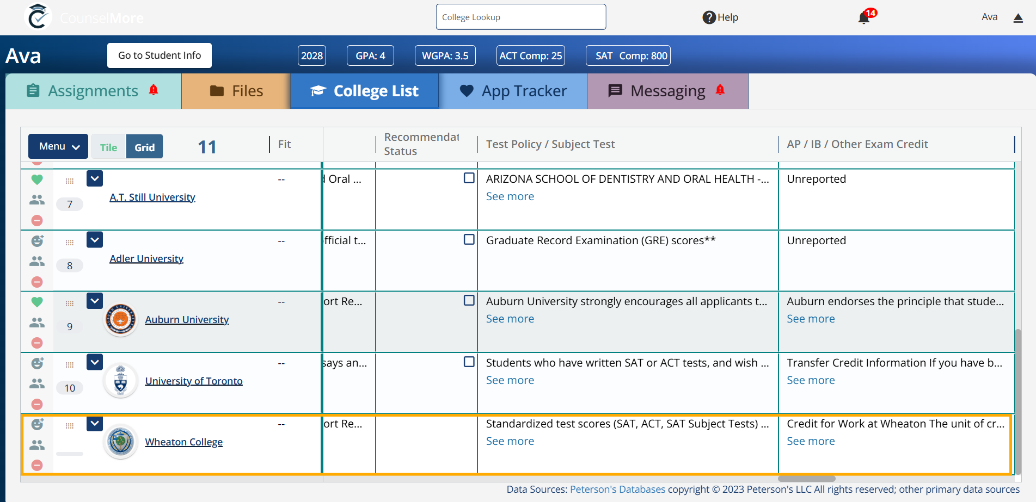The height and width of the screenshot is (502, 1036).
Task: Click the people icon for University of Toronto
Action: click(37, 383)
